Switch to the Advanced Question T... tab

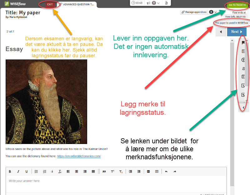point(77,4)
